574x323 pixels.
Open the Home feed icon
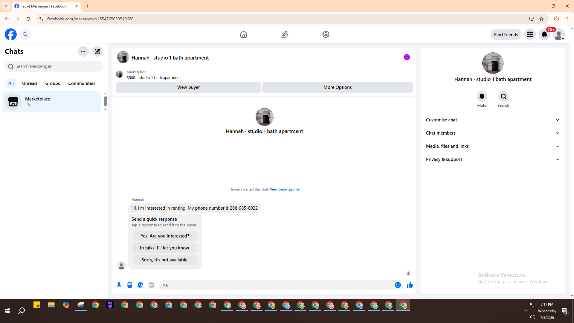click(244, 34)
